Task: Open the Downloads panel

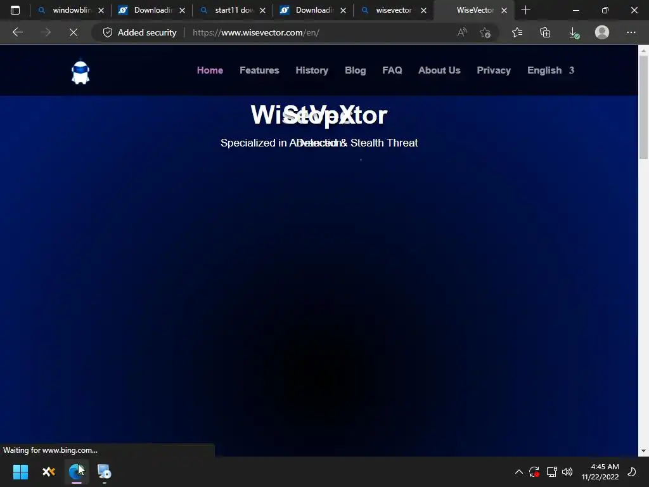Action: tap(574, 32)
